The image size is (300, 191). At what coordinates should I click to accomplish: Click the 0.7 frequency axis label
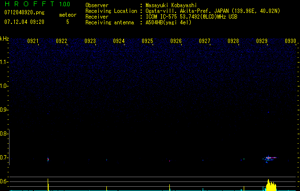coord(4,158)
